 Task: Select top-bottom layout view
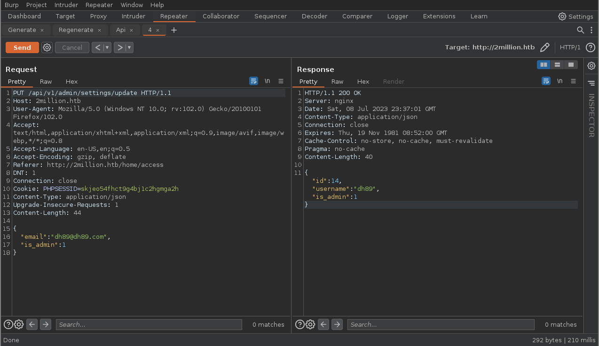click(557, 64)
